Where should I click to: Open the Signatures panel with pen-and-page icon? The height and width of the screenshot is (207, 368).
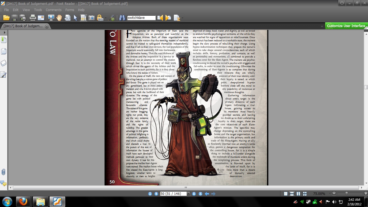coord(4,75)
